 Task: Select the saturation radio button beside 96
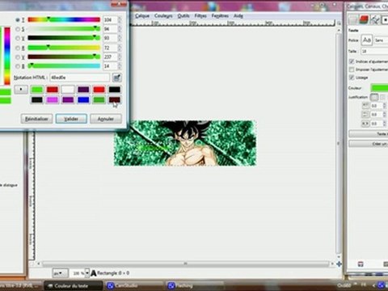click(x=18, y=29)
